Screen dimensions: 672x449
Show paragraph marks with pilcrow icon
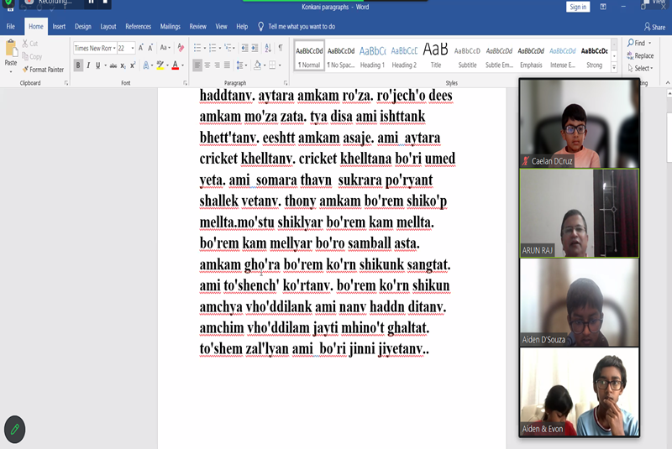pyautogui.click(x=280, y=48)
